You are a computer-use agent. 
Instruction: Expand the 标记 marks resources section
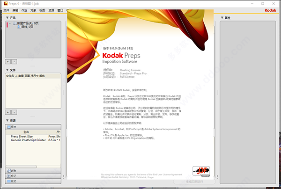point(33,176)
